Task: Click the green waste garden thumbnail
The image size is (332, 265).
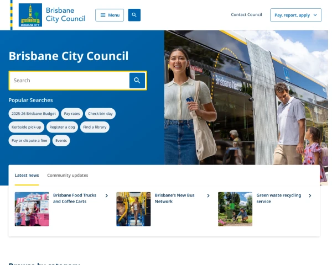Action: [235, 209]
